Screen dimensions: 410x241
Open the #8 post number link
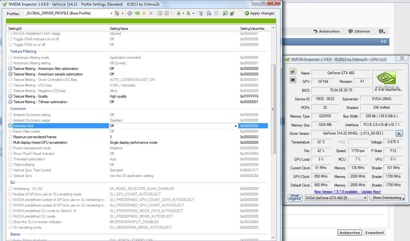tap(383, 42)
